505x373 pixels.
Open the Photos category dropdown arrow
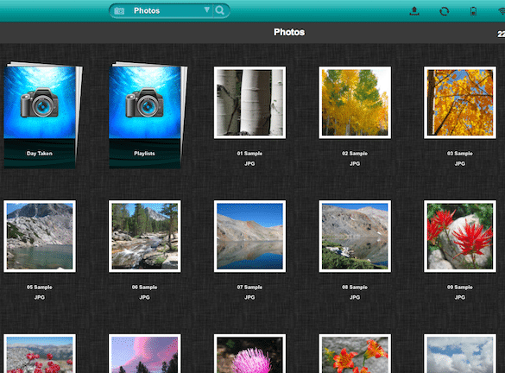(x=207, y=10)
